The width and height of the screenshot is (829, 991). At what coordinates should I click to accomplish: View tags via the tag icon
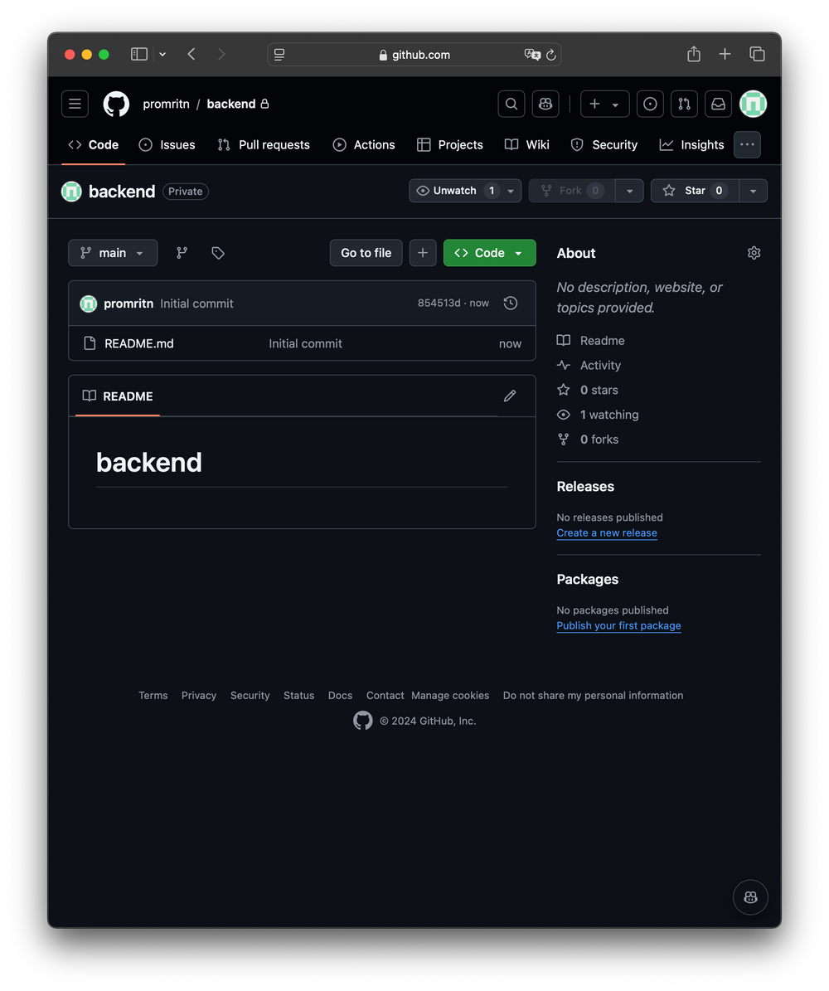pyautogui.click(x=218, y=253)
